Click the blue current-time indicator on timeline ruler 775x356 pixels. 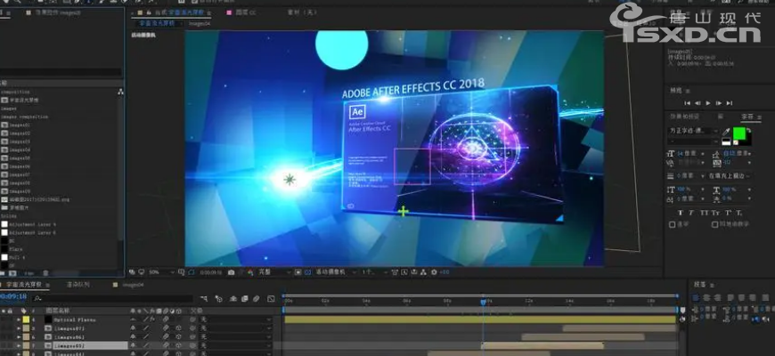[x=483, y=301]
